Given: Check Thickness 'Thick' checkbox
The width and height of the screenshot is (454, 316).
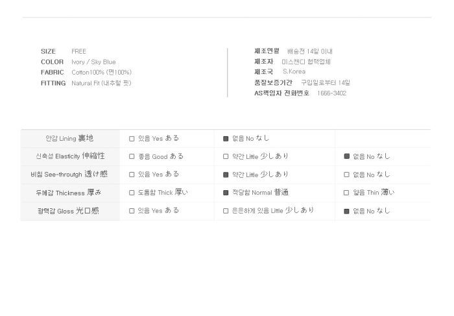Looking at the screenshot, I should click(x=132, y=193).
